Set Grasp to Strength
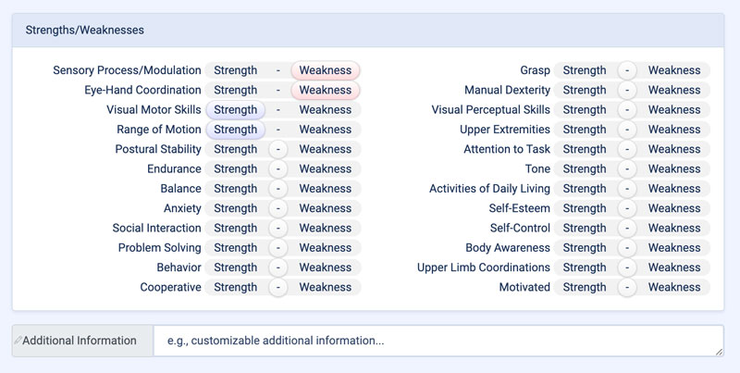This screenshot has height=373, width=740. coord(585,70)
